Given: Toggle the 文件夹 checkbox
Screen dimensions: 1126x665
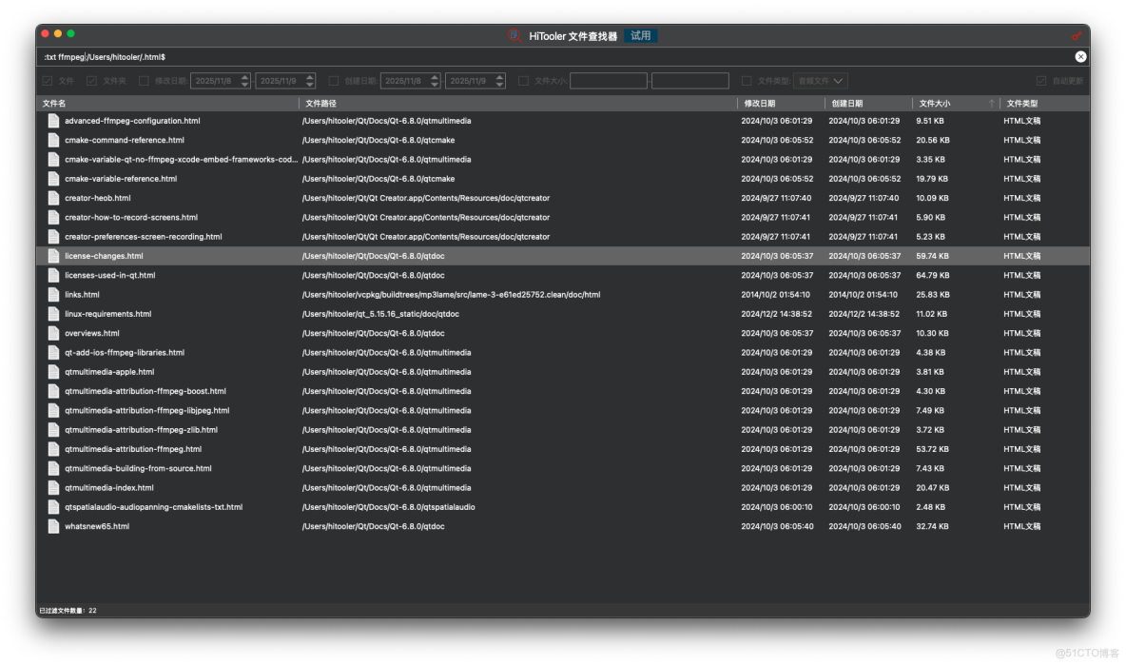Looking at the screenshot, I should click(92, 81).
